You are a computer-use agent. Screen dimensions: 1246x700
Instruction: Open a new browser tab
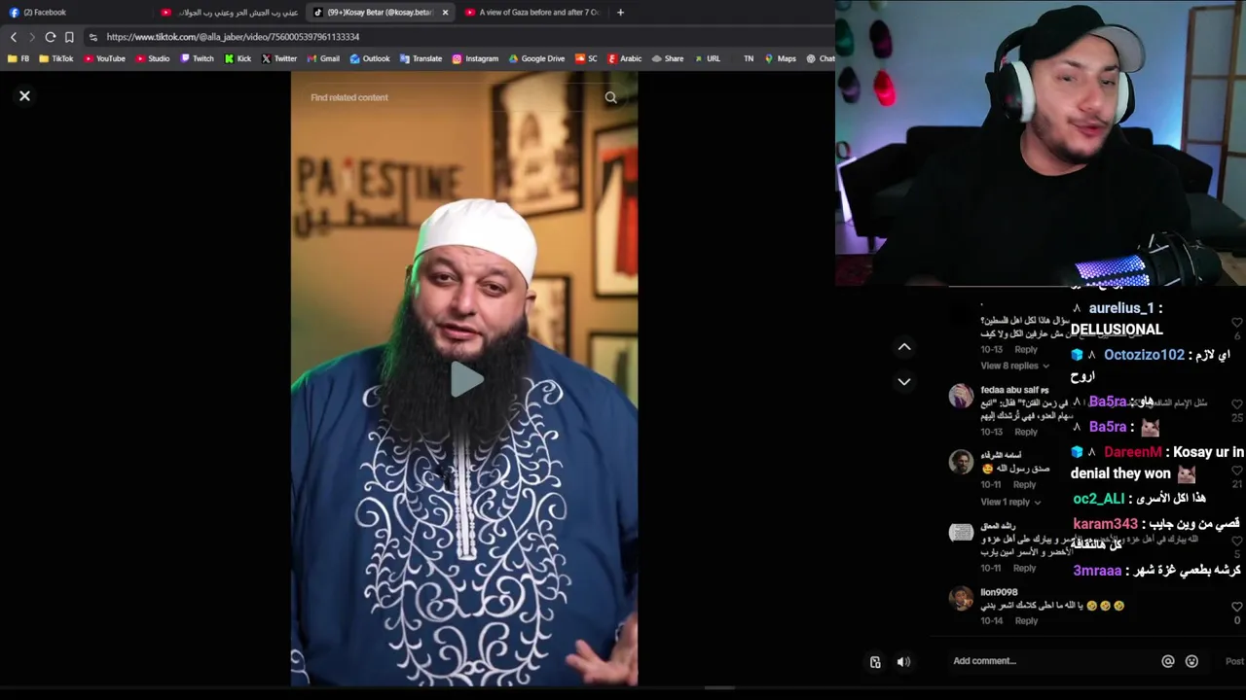pos(620,13)
